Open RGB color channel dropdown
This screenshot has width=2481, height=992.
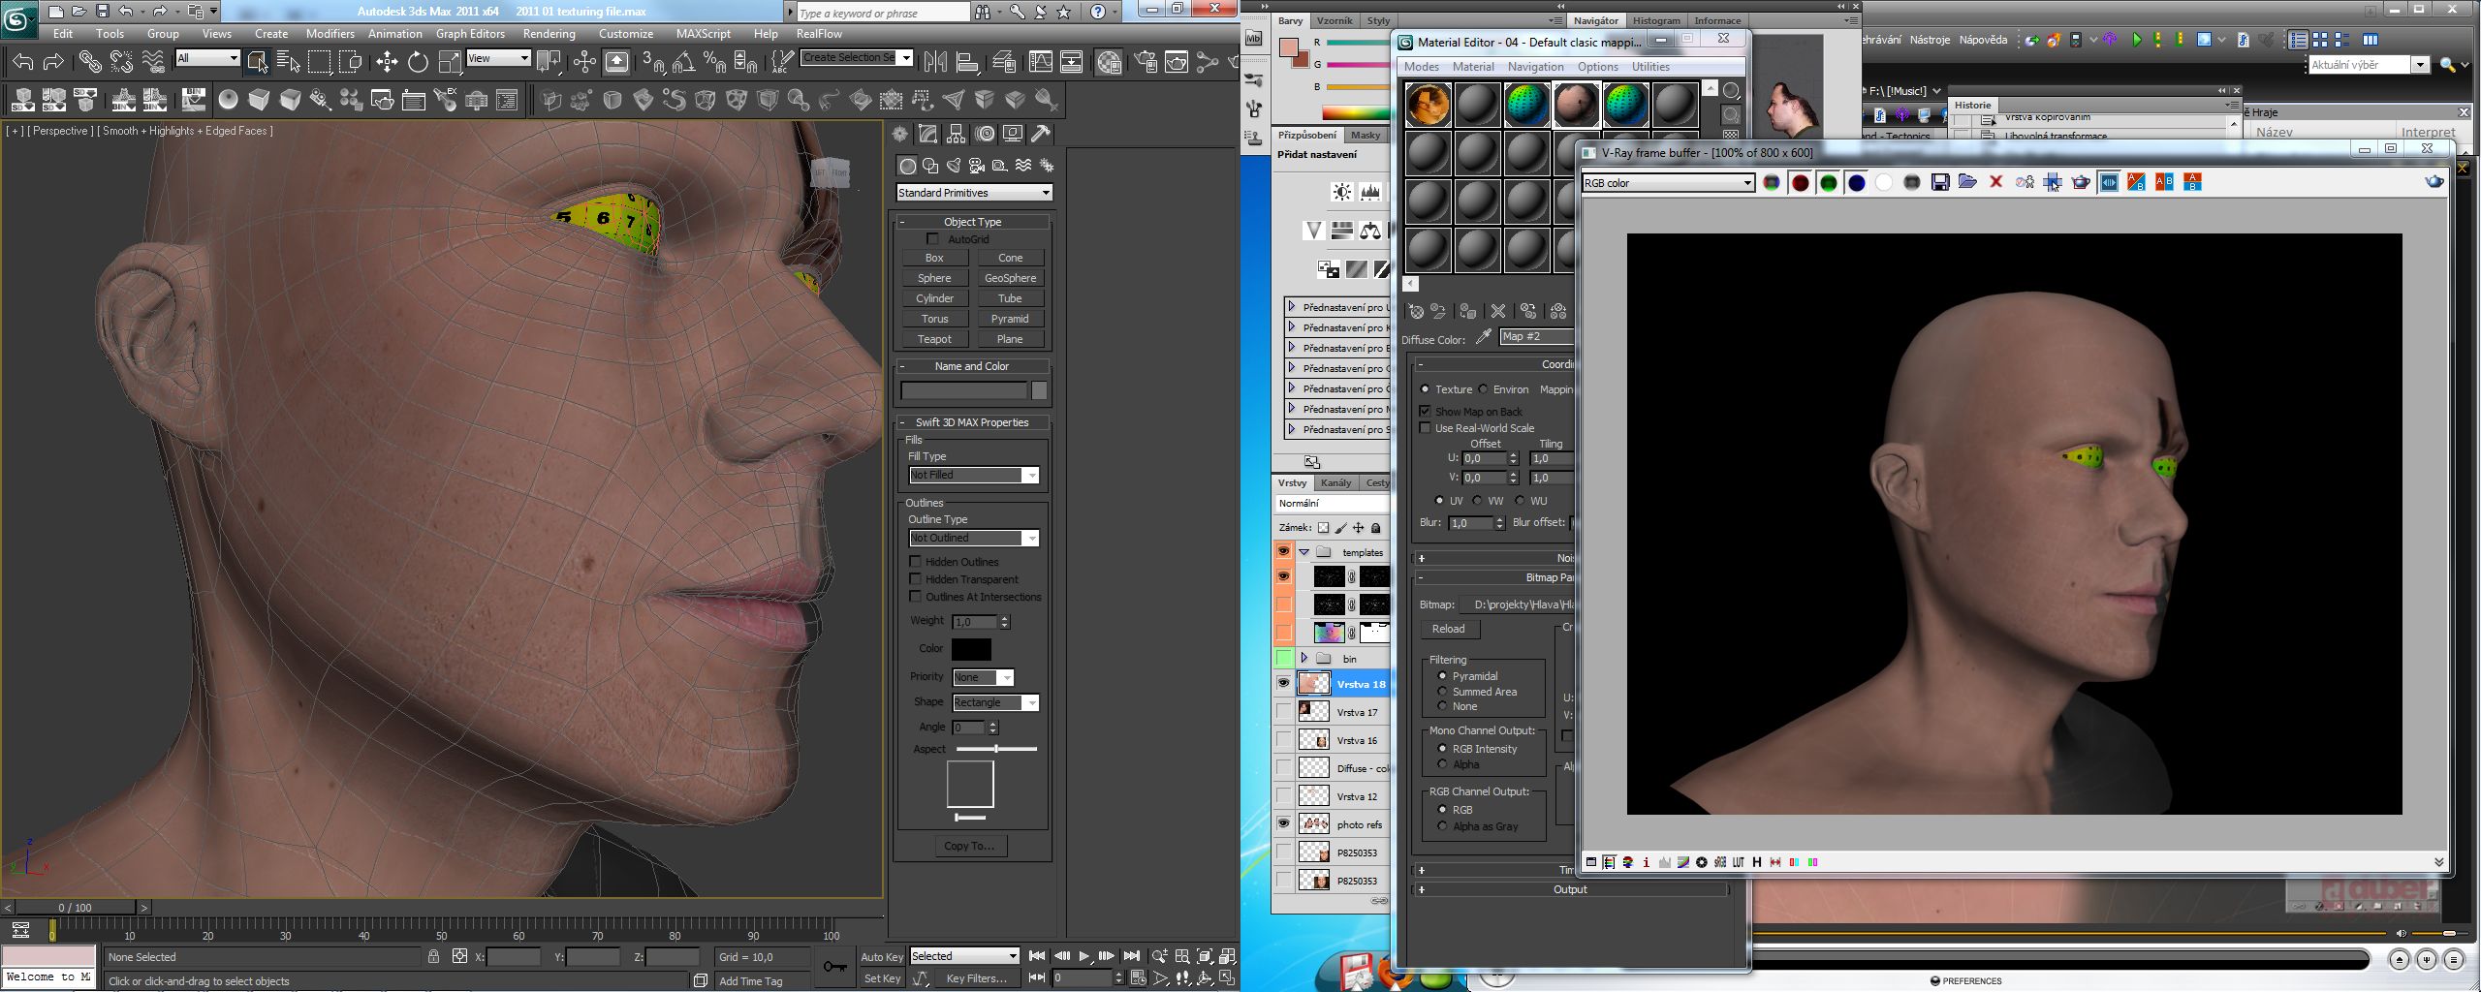[x=1668, y=182]
